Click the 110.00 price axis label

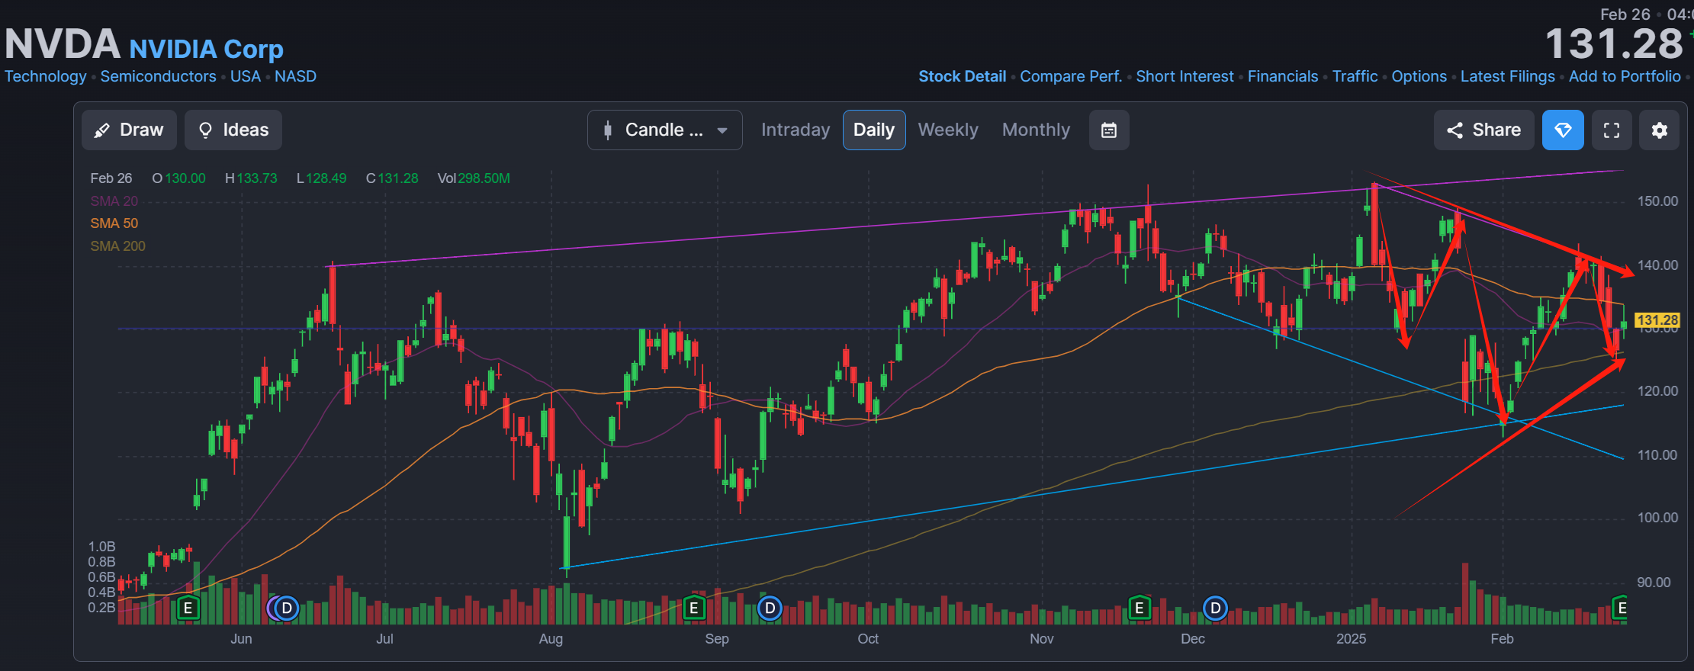[x=1658, y=455]
